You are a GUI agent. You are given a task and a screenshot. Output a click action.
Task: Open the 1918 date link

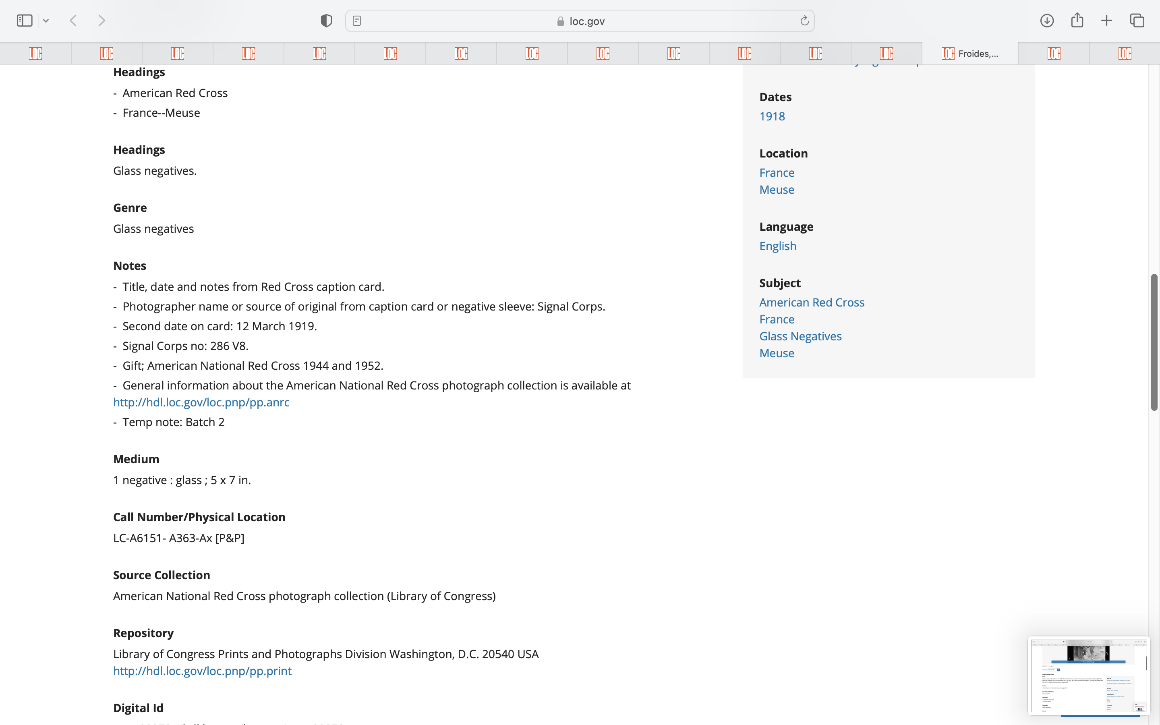772,116
